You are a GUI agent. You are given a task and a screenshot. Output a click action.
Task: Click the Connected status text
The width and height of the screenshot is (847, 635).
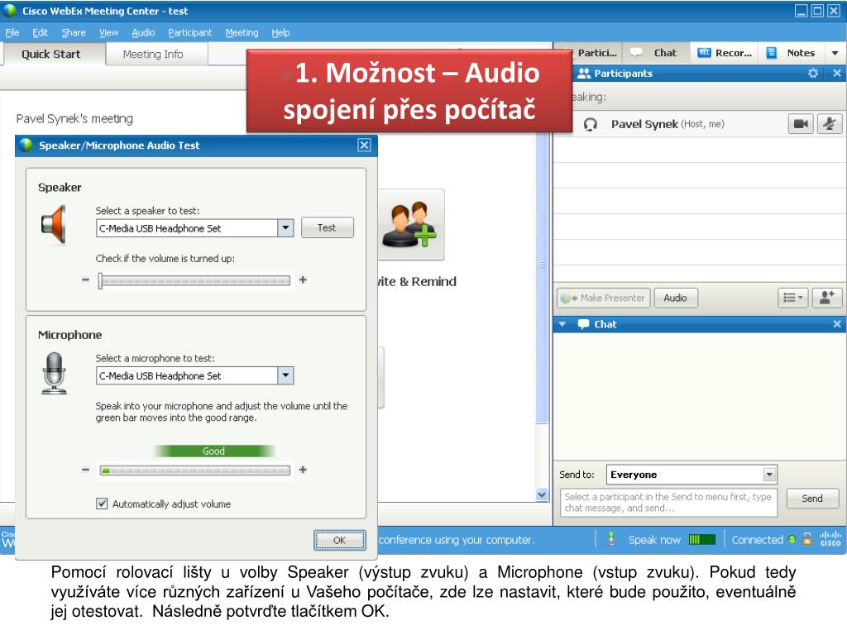[x=757, y=539]
